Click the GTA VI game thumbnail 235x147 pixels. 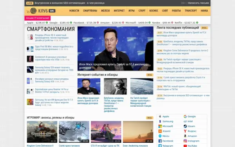coord(106,132)
